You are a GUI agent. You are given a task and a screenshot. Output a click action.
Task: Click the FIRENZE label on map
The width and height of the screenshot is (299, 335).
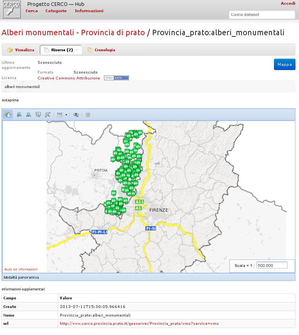[x=159, y=210]
